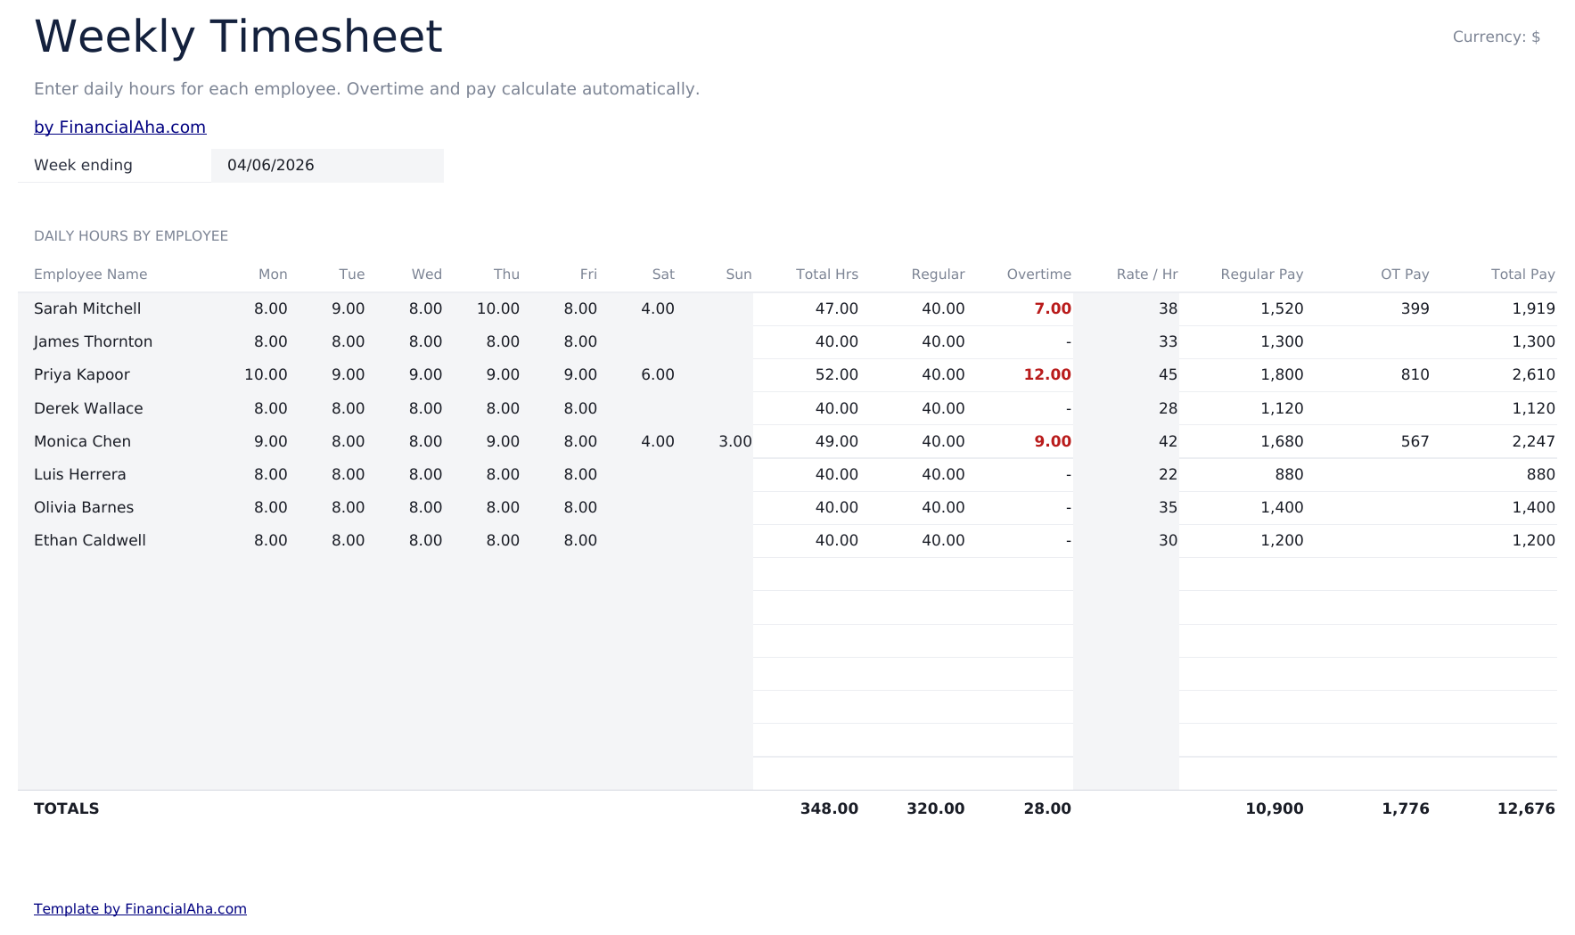The height and width of the screenshot is (935, 1575).
Task: Select the 'Rate / Hr' column header
Action: (1147, 275)
